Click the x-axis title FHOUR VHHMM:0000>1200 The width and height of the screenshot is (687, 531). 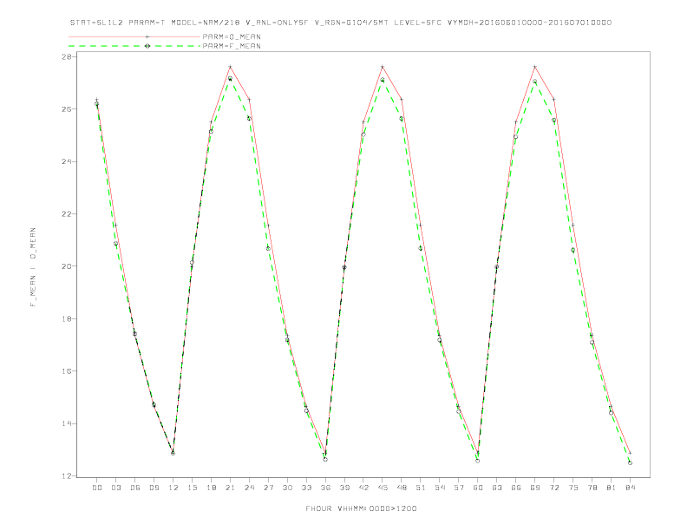click(361, 508)
